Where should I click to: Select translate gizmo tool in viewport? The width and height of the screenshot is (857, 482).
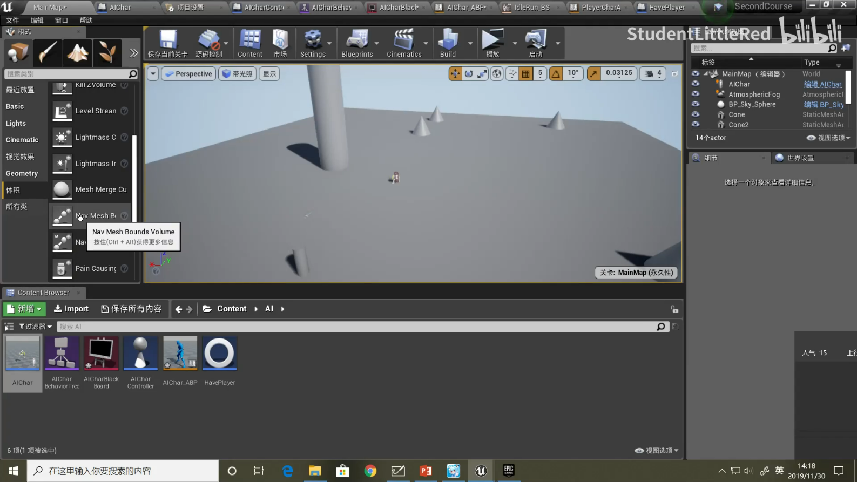coord(455,74)
